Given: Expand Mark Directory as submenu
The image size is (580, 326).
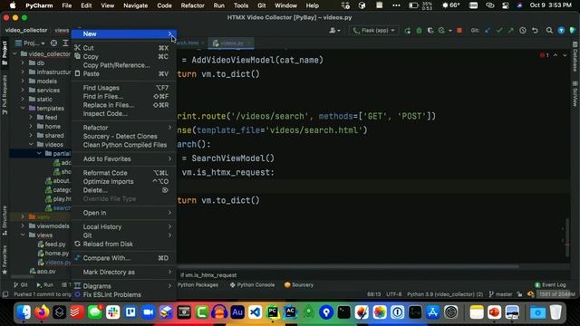Looking at the screenshot, I should tap(123, 272).
